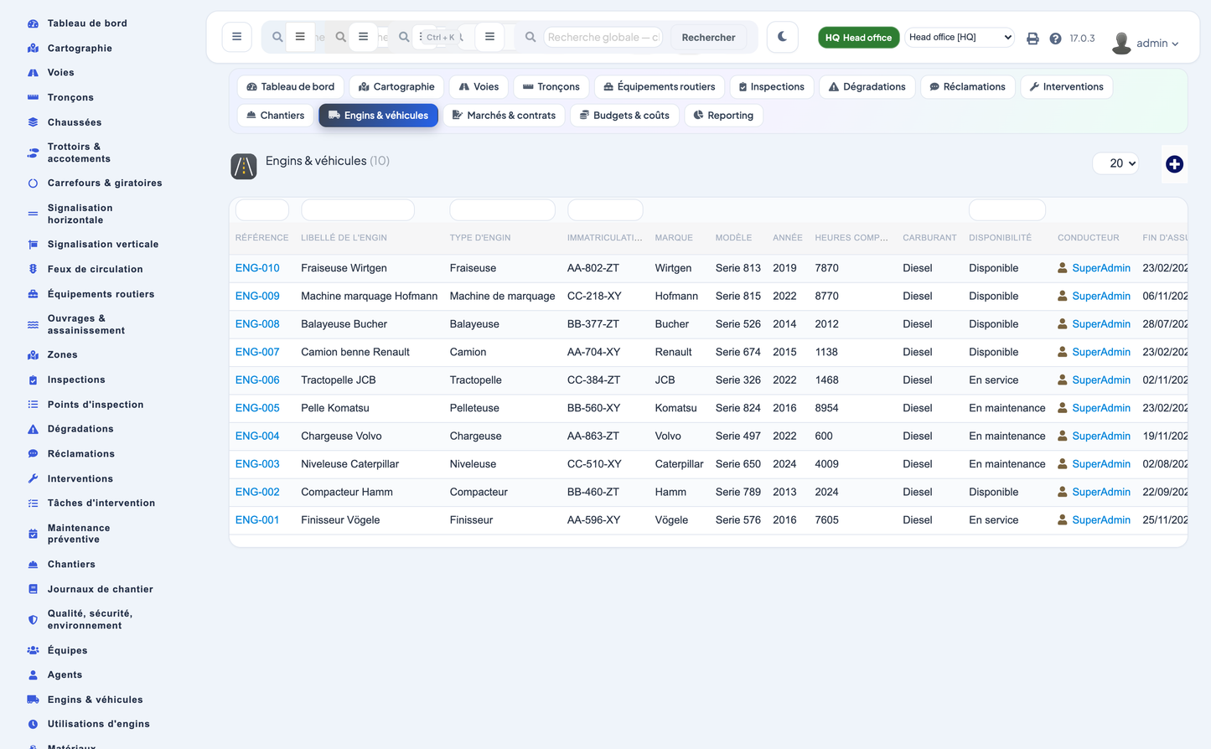Open the Head office [HQ] entity selector
This screenshot has width=1211, height=749.
[x=960, y=37]
